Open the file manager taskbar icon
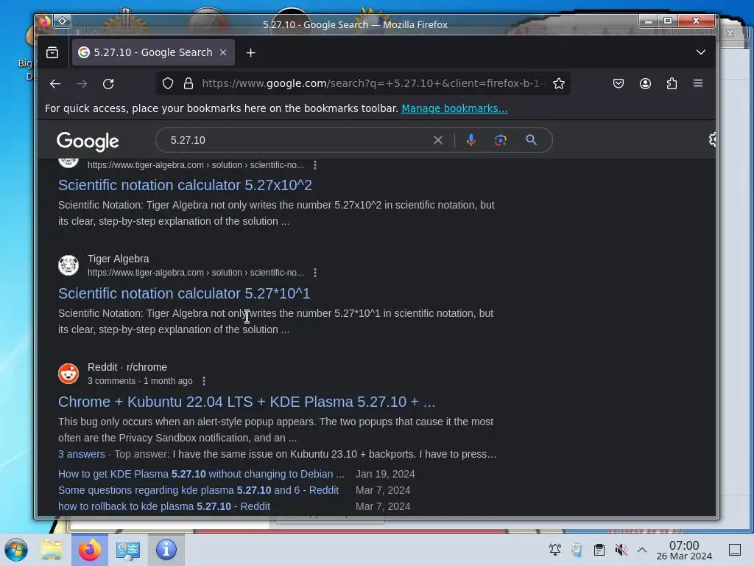This screenshot has width=754, height=566. 52,550
